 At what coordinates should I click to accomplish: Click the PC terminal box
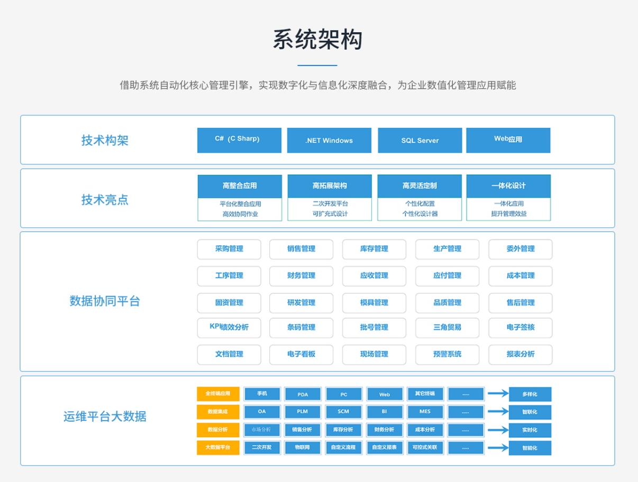[x=344, y=394]
